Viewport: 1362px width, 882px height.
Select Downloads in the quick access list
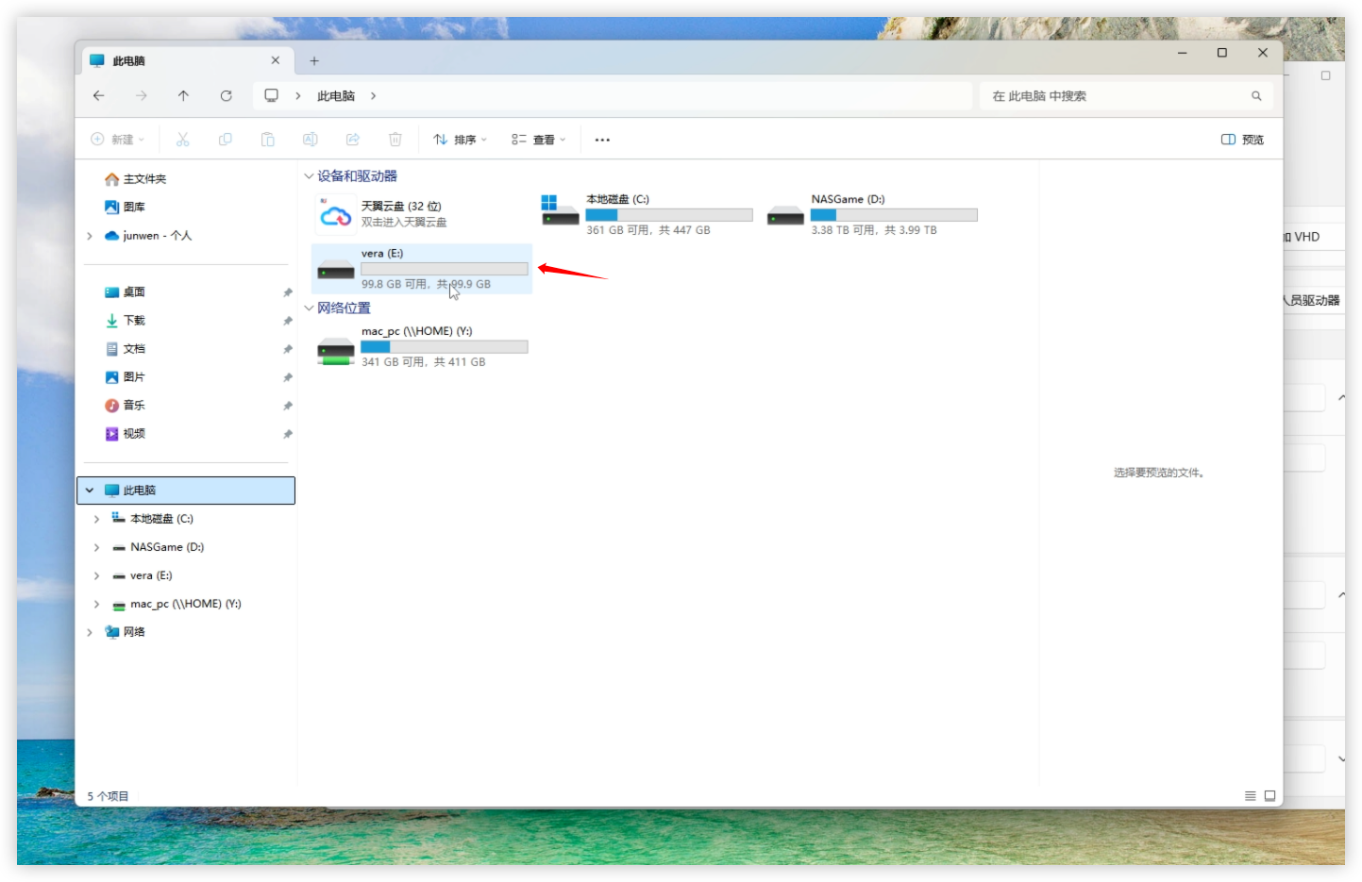coord(134,321)
